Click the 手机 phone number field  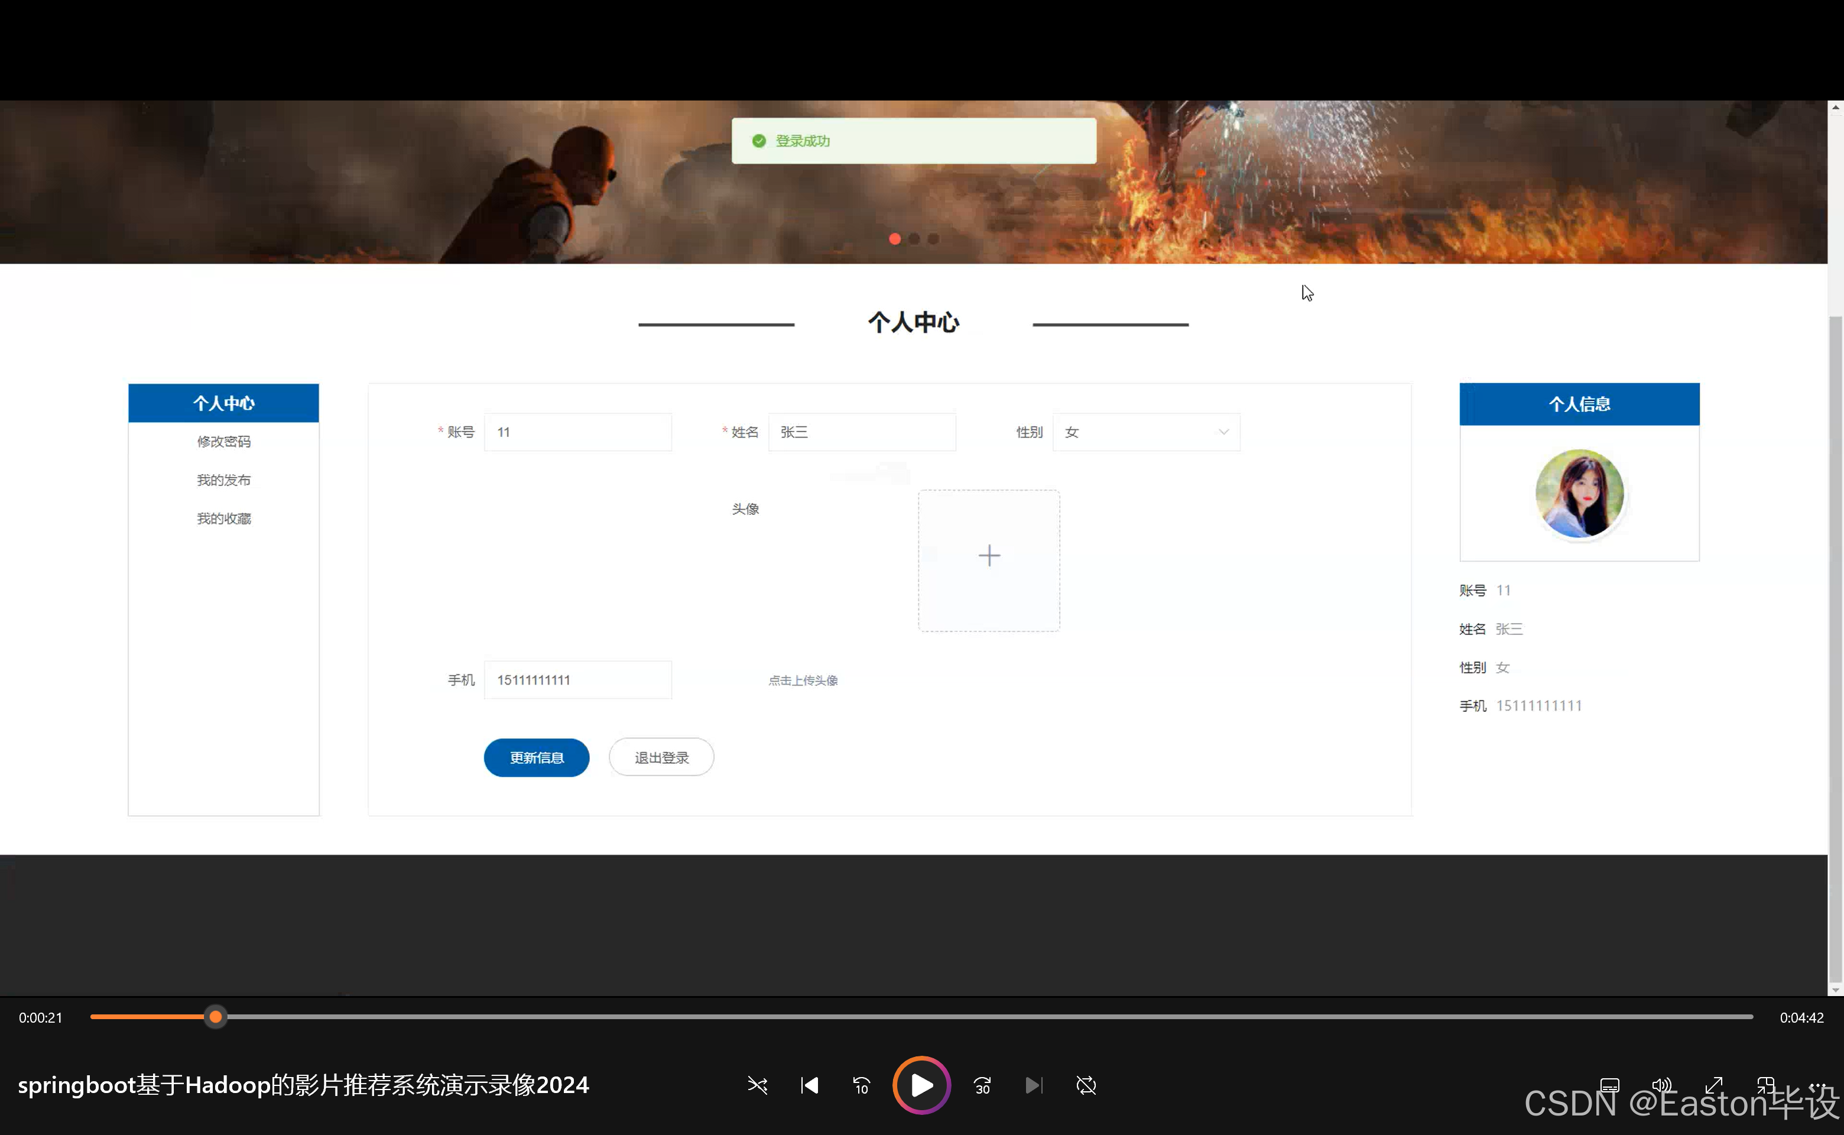point(578,680)
